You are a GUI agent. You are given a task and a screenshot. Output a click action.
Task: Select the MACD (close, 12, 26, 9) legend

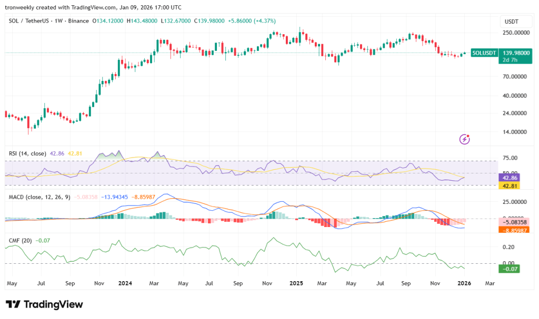pyautogui.click(x=39, y=197)
